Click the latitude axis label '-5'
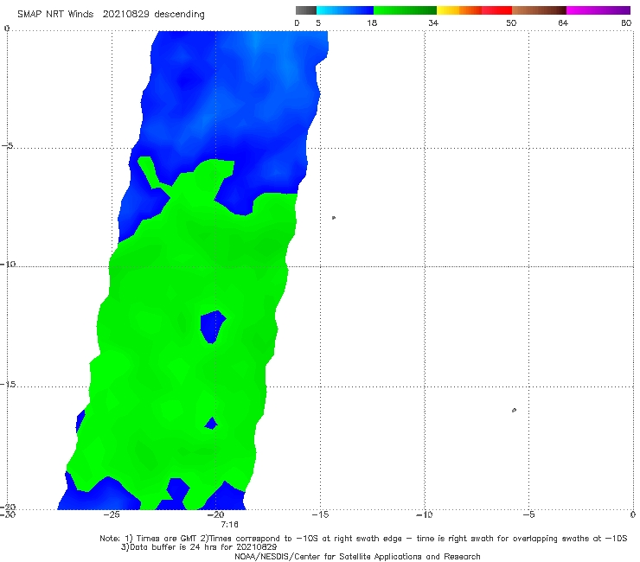 point(8,146)
